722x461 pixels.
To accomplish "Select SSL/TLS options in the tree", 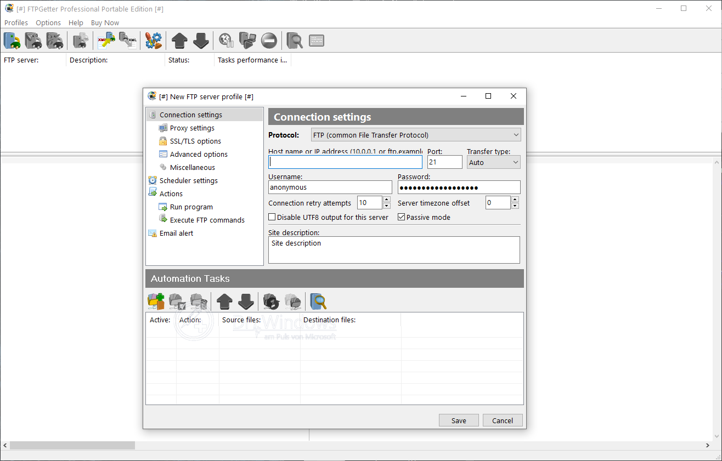I will 195,141.
